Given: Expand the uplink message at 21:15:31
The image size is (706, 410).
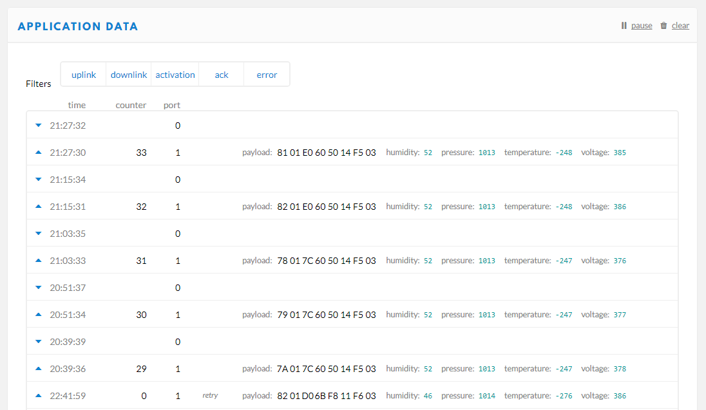Looking at the screenshot, I should tap(38, 207).
